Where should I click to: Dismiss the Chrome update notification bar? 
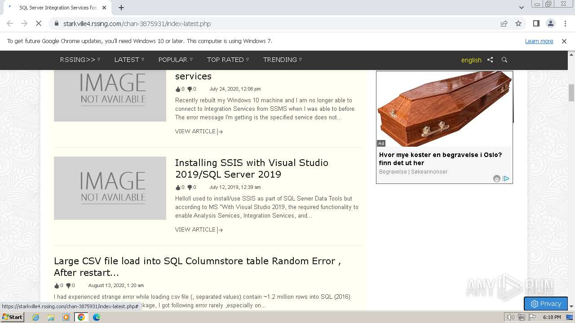click(564, 41)
